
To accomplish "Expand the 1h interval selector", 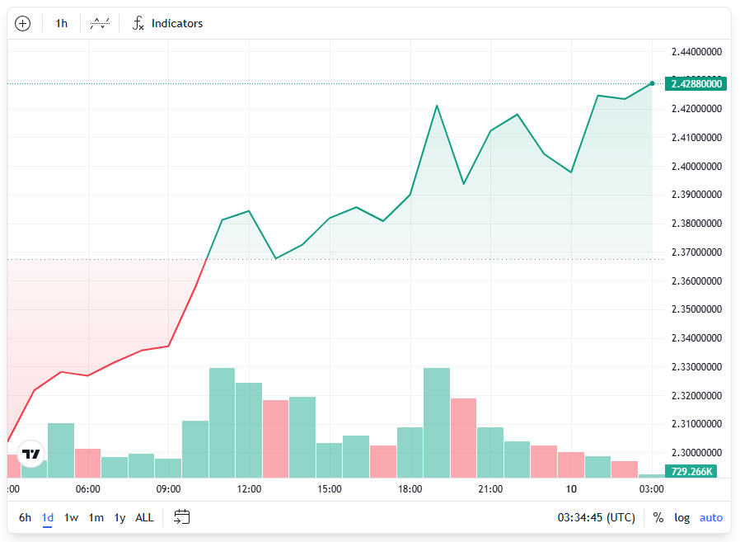I will pos(62,23).
